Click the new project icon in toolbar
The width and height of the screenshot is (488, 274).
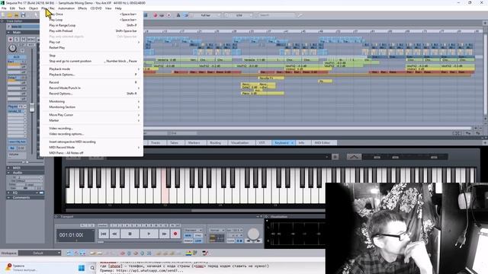(x=3, y=15)
